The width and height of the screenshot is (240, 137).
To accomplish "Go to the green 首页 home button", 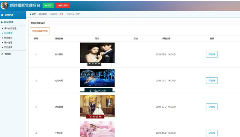I will click(x=48, y=5).
